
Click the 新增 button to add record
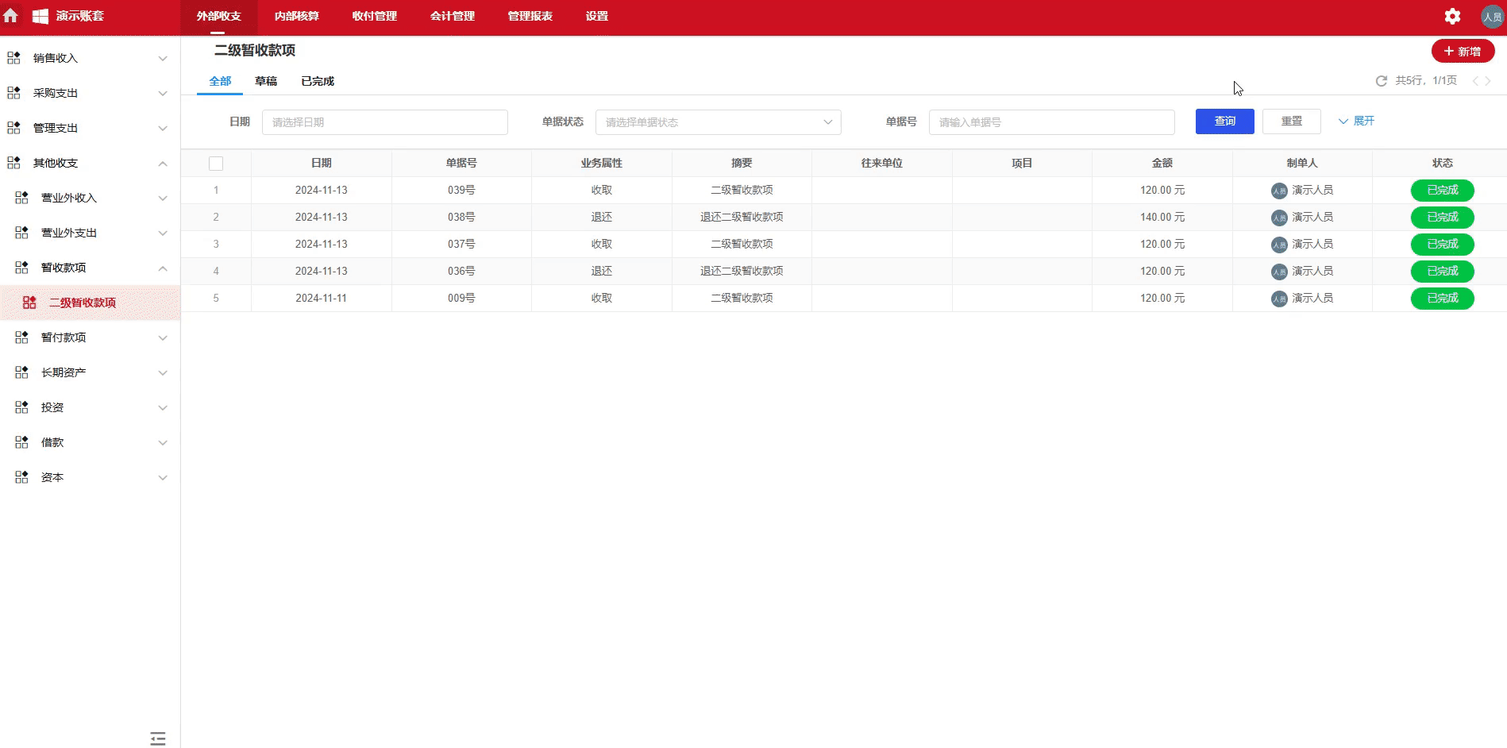click(1463, 50)
